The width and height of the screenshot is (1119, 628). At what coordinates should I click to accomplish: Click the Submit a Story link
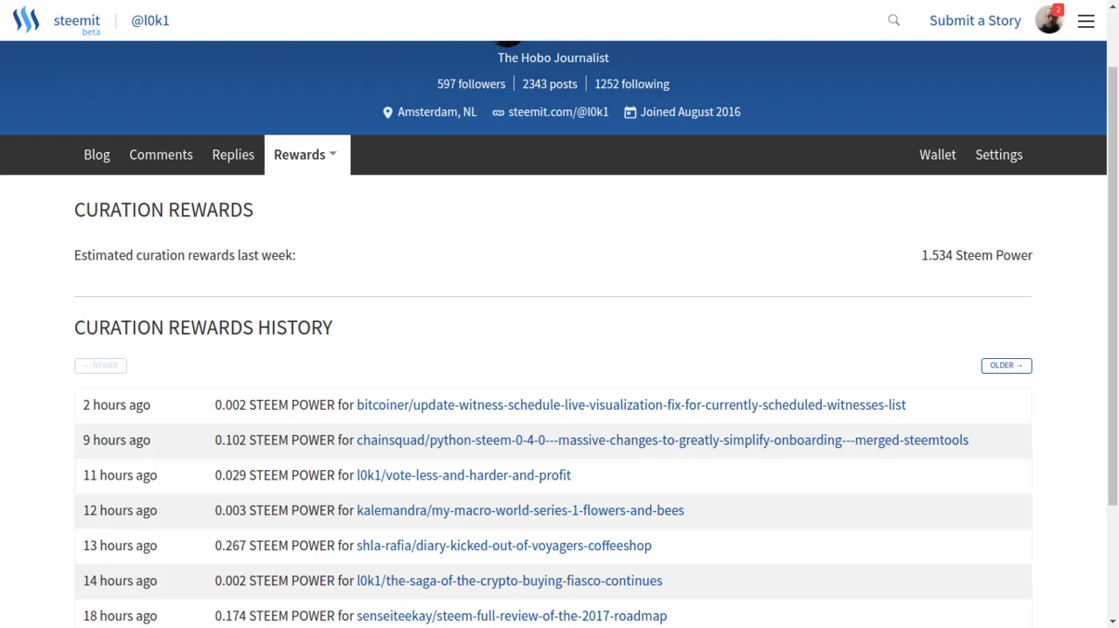975,20
